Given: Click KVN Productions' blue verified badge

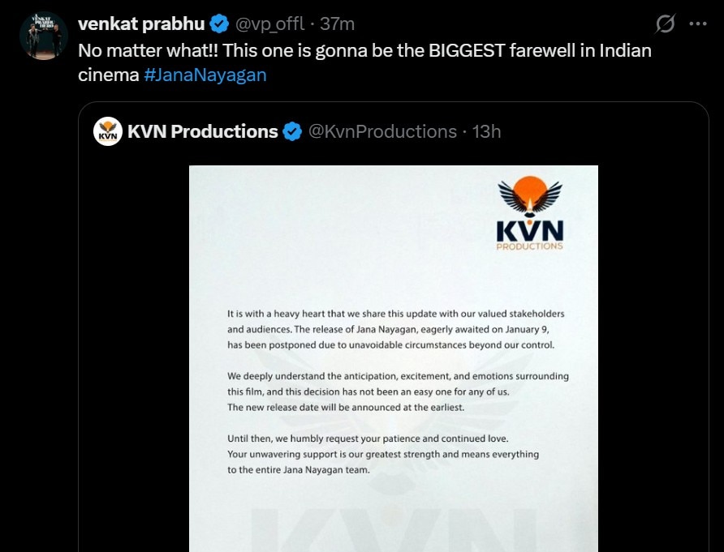Looking at the screenshot, I should pos(292,131).
